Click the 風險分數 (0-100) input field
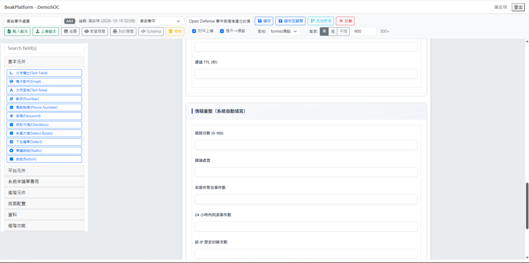 (306, 145)
